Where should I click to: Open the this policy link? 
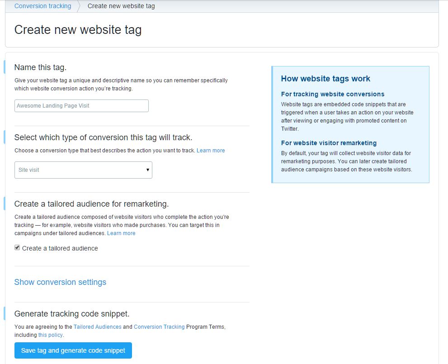pyautogui.click(x=50, y=335)
